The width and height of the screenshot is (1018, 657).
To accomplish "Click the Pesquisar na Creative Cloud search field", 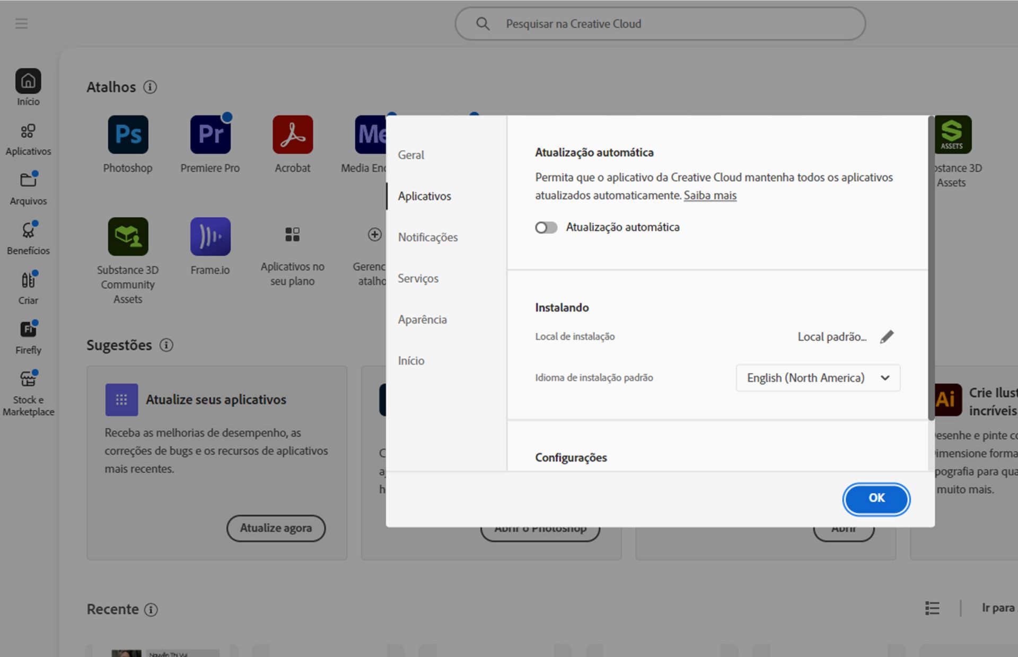I will click(x=660, y=24).
